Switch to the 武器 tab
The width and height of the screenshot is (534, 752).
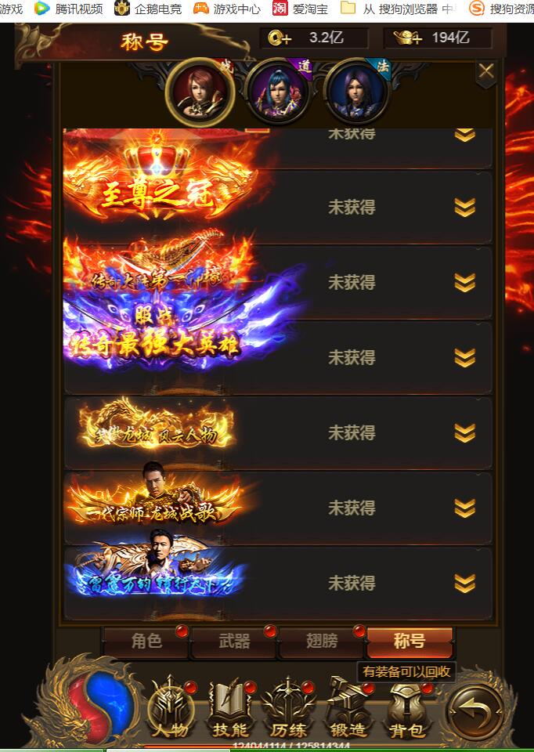click(234, 642)
